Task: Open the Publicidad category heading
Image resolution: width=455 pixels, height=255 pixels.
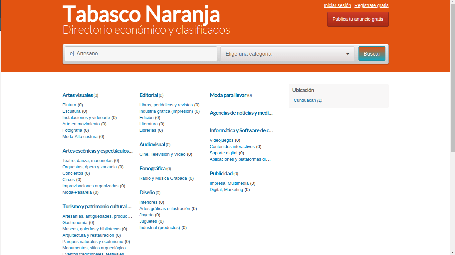Action: click(x=221, y=174)
